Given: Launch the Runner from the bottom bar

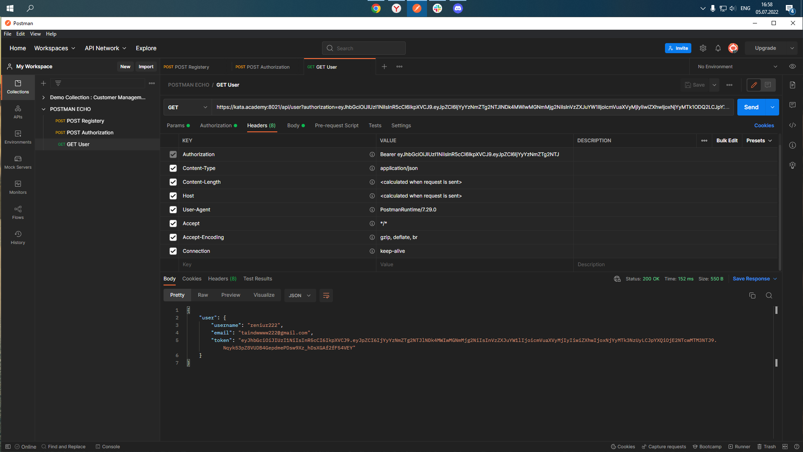Looking at the screenshot, I should (739, 447).
